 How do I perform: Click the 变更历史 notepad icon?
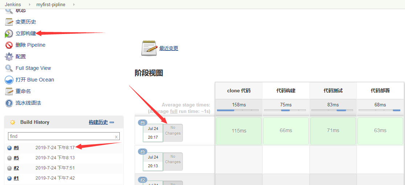click(9, 22)
